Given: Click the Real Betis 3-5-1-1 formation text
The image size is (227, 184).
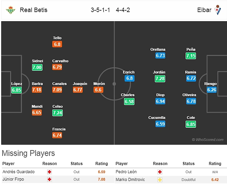Looking at the screenshot, I should (x=100, y=10).
